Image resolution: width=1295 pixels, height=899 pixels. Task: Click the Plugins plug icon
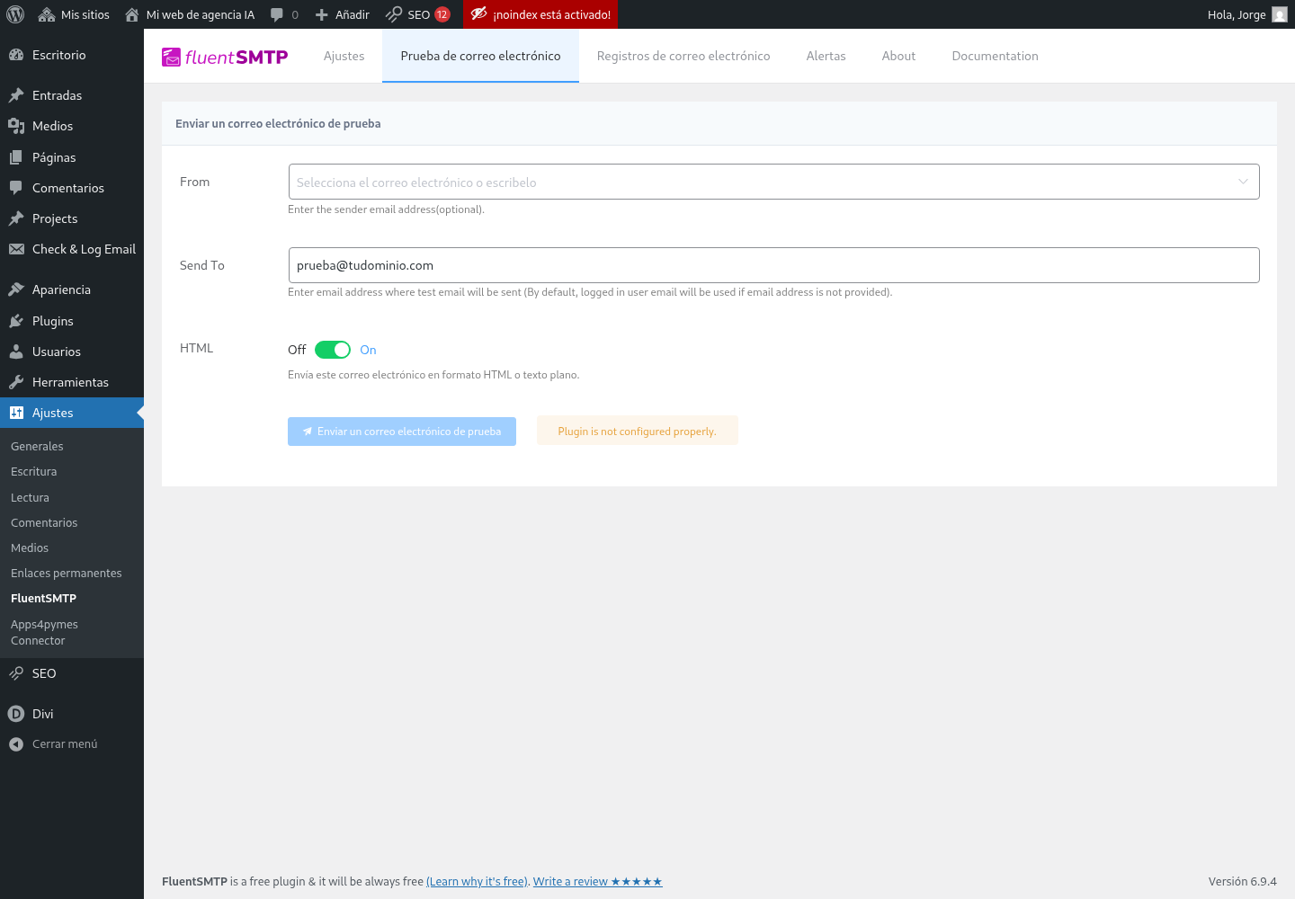pyautogui.click(x=16, y=321)
